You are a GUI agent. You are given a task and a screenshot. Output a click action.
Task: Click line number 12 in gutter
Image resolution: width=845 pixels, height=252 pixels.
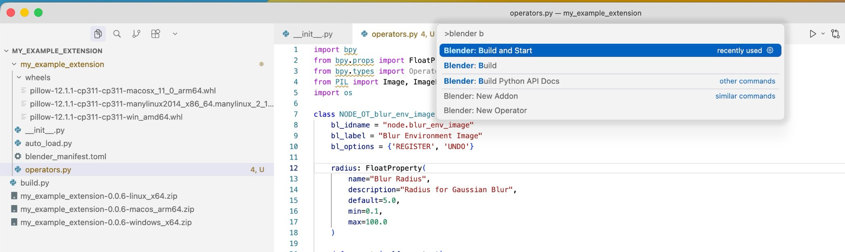293,168
